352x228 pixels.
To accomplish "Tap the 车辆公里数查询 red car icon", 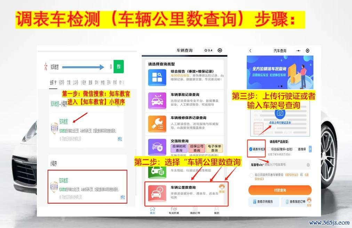I will pos(157,193).
